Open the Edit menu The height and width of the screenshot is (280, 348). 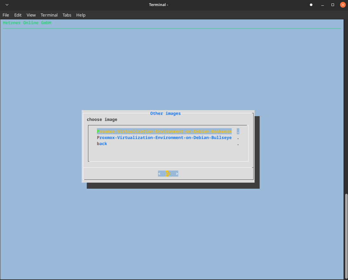[x=18, y=15]
